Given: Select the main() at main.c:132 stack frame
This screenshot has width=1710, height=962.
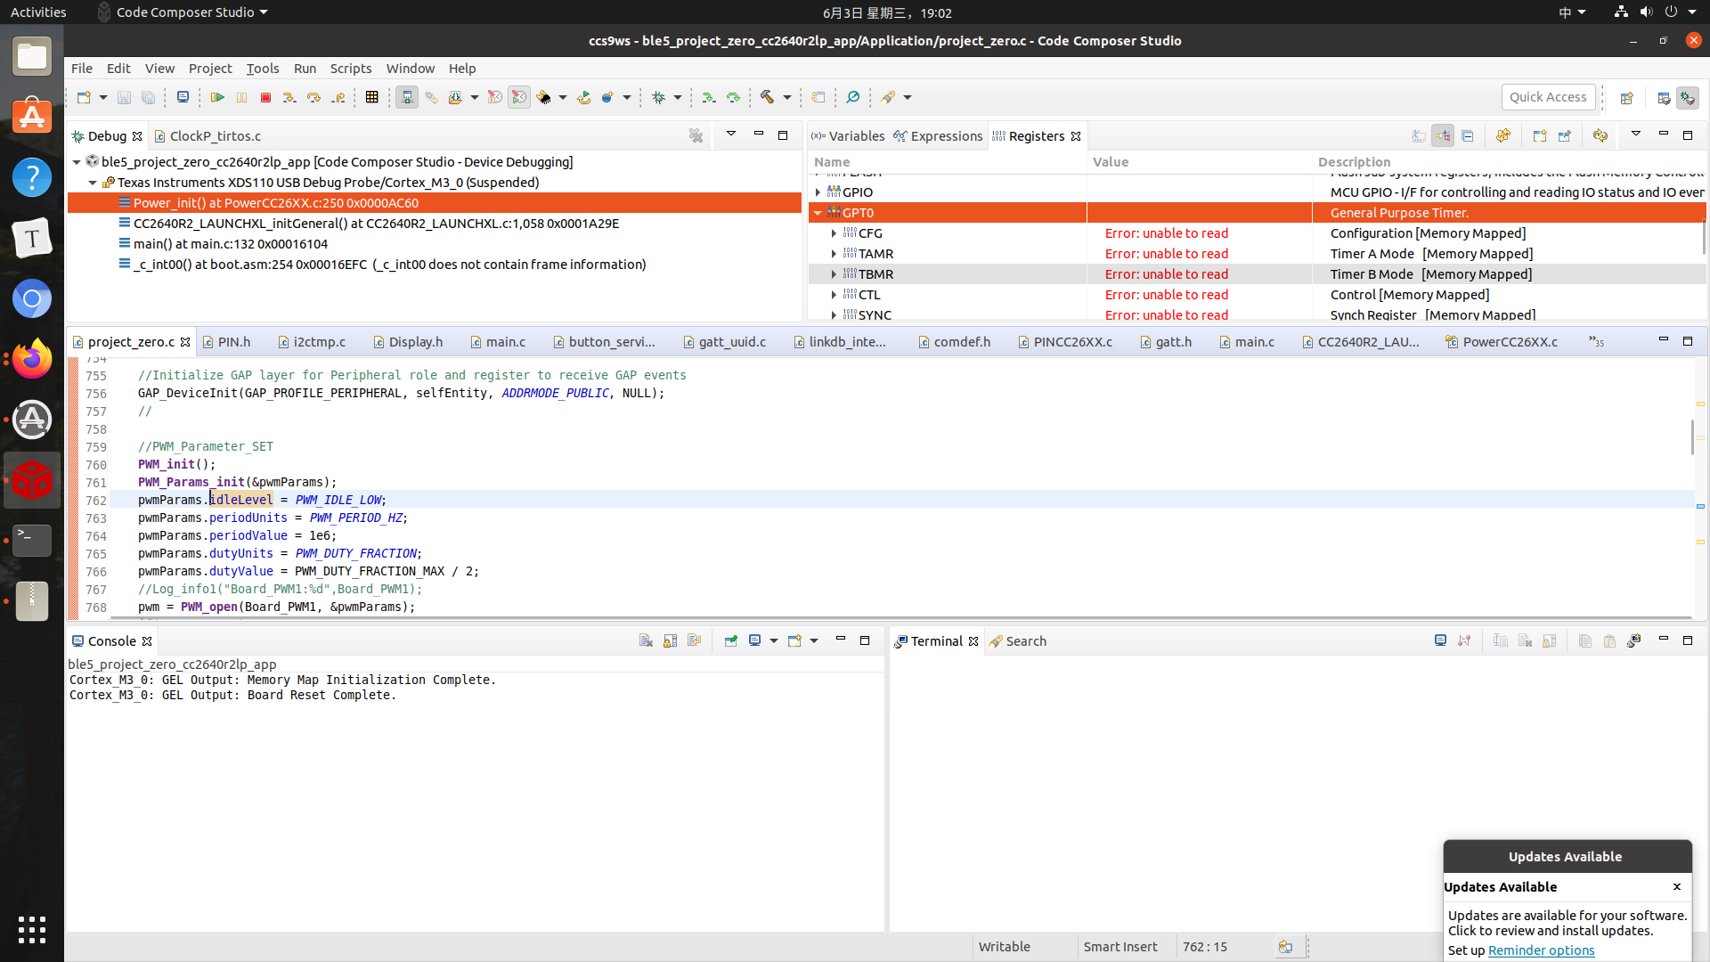Looking at the screenshot, I should tap(230, 244).
